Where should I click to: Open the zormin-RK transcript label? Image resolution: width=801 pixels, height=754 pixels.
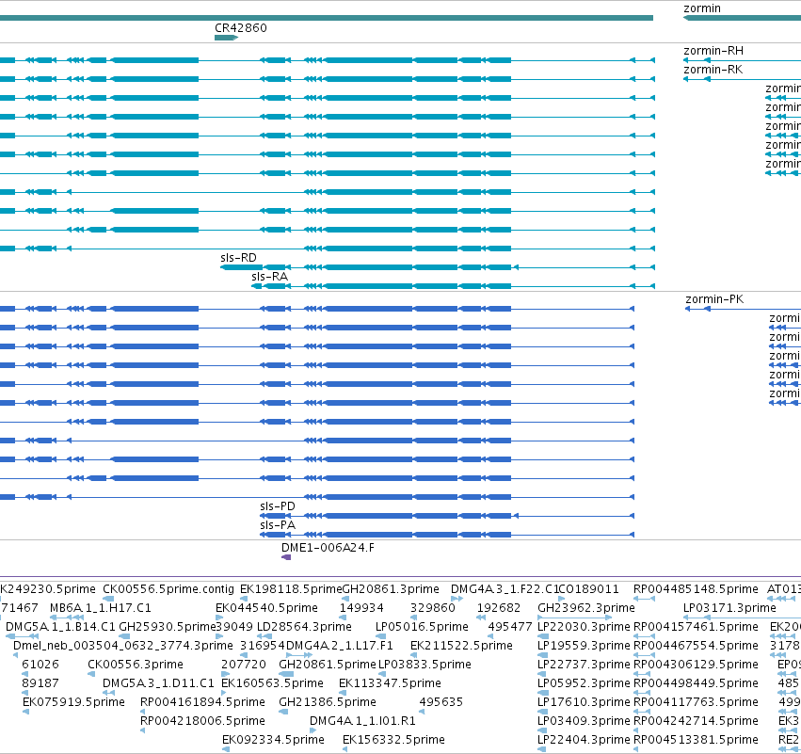click(713, 70)
